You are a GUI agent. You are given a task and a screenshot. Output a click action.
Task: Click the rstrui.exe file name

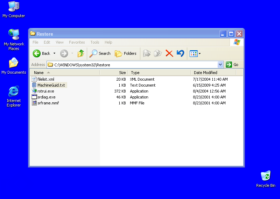point(46,91)
